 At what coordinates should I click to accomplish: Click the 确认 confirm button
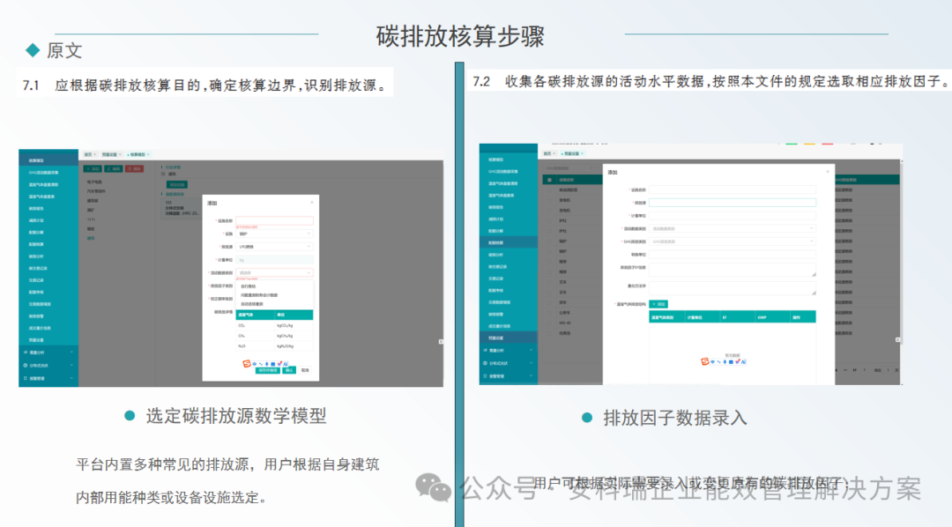[x=288, y=369]
